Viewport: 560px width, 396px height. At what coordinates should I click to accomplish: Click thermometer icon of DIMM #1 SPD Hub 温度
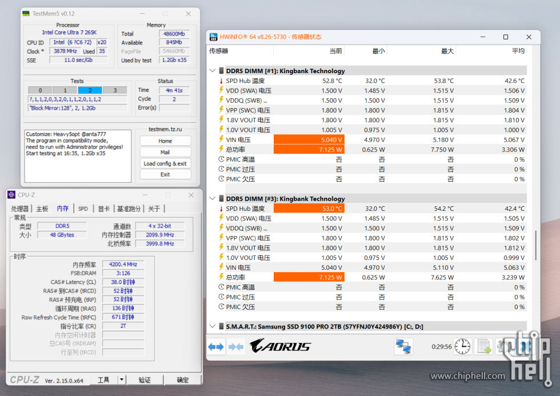tap(222, 81)
